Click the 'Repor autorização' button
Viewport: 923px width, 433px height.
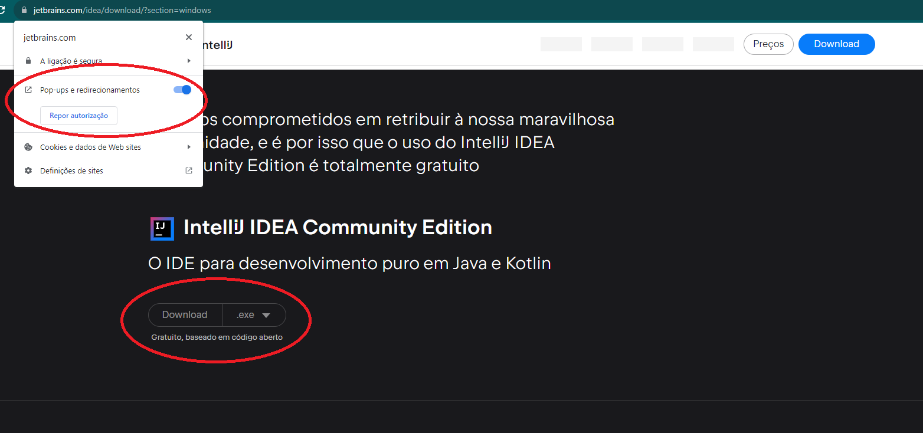pyautogui.click(x=78, y=116)
